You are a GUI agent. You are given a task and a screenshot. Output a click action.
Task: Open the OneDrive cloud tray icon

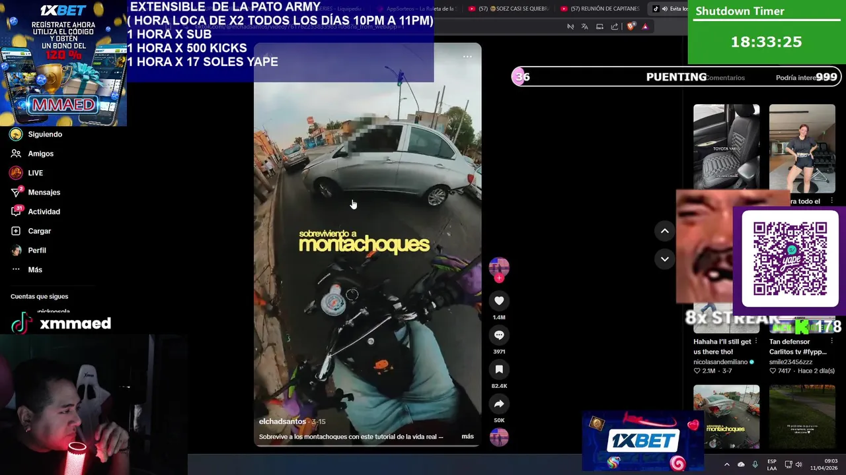click(741, 464)
